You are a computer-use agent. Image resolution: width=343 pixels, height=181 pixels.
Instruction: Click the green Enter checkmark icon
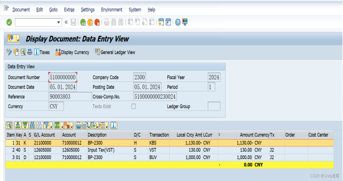tap(9, 22)
